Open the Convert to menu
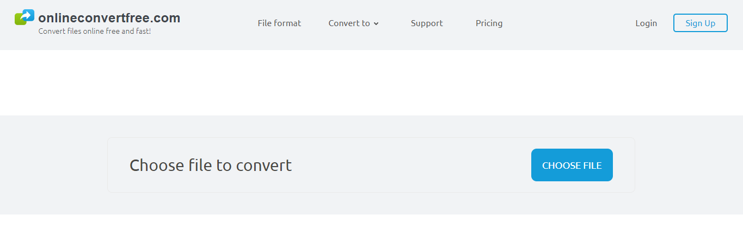The height and width of the screenshot is (251, 743). (349, 23)
